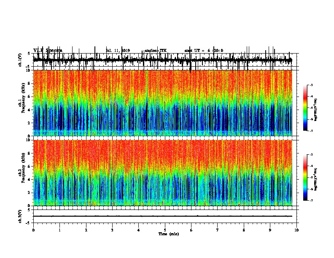Screen dimensions: 334x258
Task: Click time axis tick label "2"
Action: coord(86,230)
